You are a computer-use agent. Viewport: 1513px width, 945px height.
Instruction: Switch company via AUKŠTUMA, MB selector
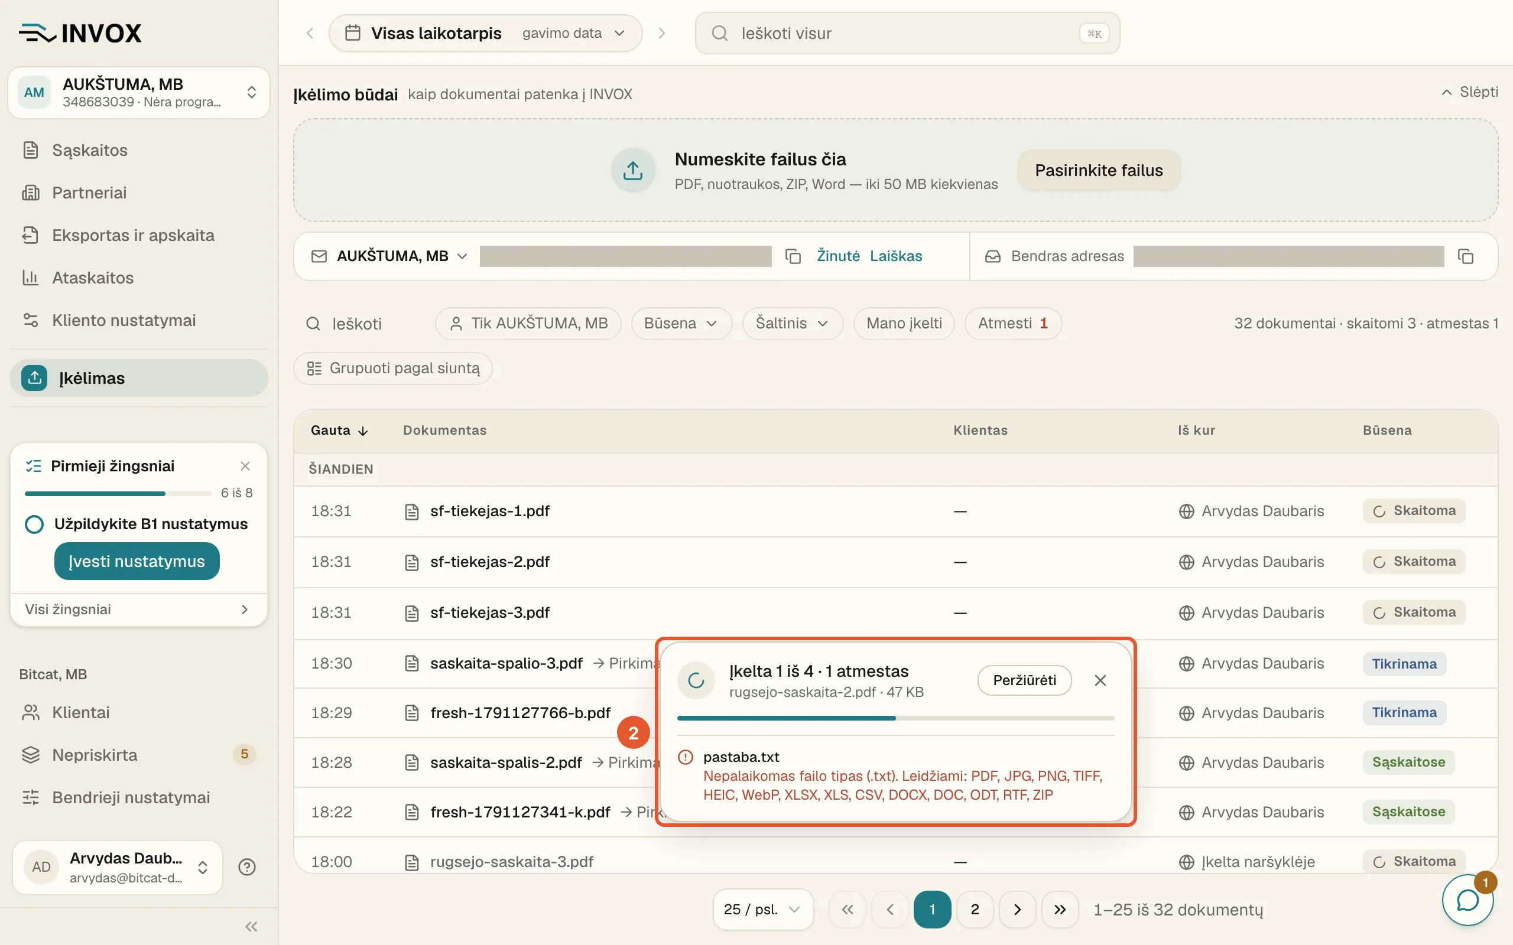(139, 93)
